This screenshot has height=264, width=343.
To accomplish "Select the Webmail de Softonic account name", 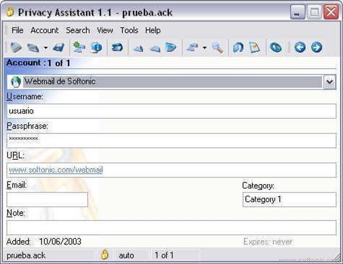I will 60,81.
